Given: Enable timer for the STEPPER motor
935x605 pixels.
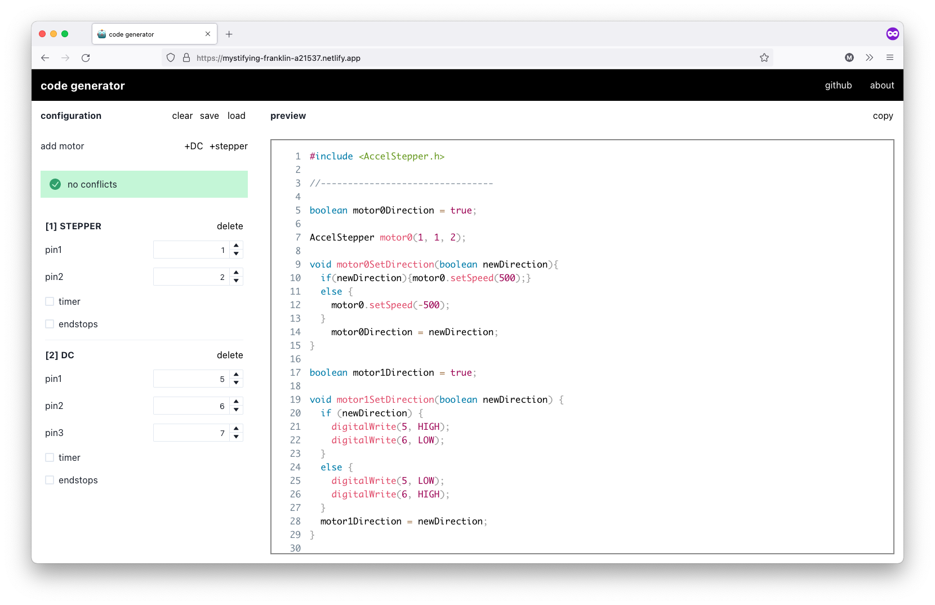Looking at the screenshot, I should pyautogui.click(x=50, y=301).
